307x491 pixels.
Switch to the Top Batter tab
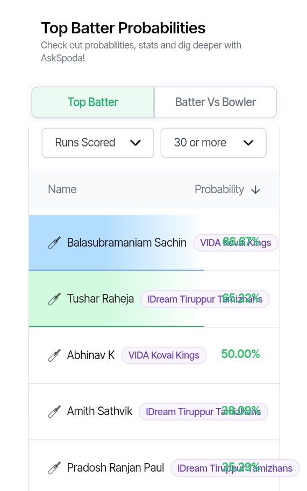click(93, 102)
